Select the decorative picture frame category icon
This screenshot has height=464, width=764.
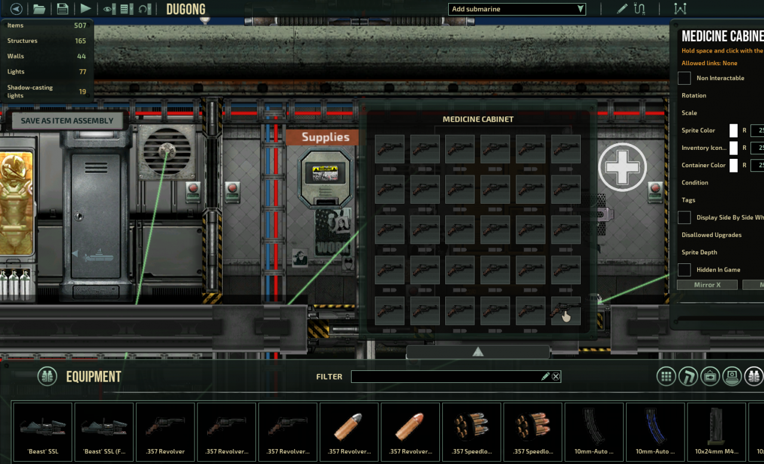pos(710,376)
